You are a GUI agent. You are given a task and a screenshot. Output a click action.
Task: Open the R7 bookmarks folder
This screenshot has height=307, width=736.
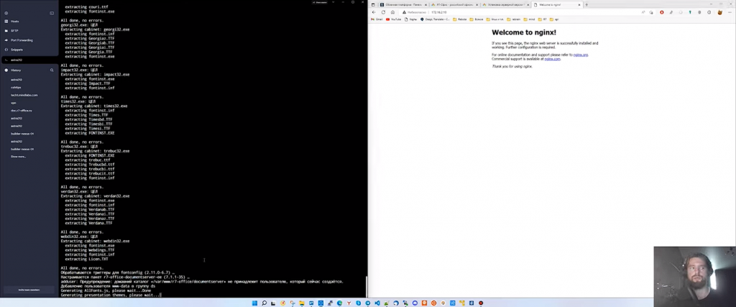[x=543, y=19]
